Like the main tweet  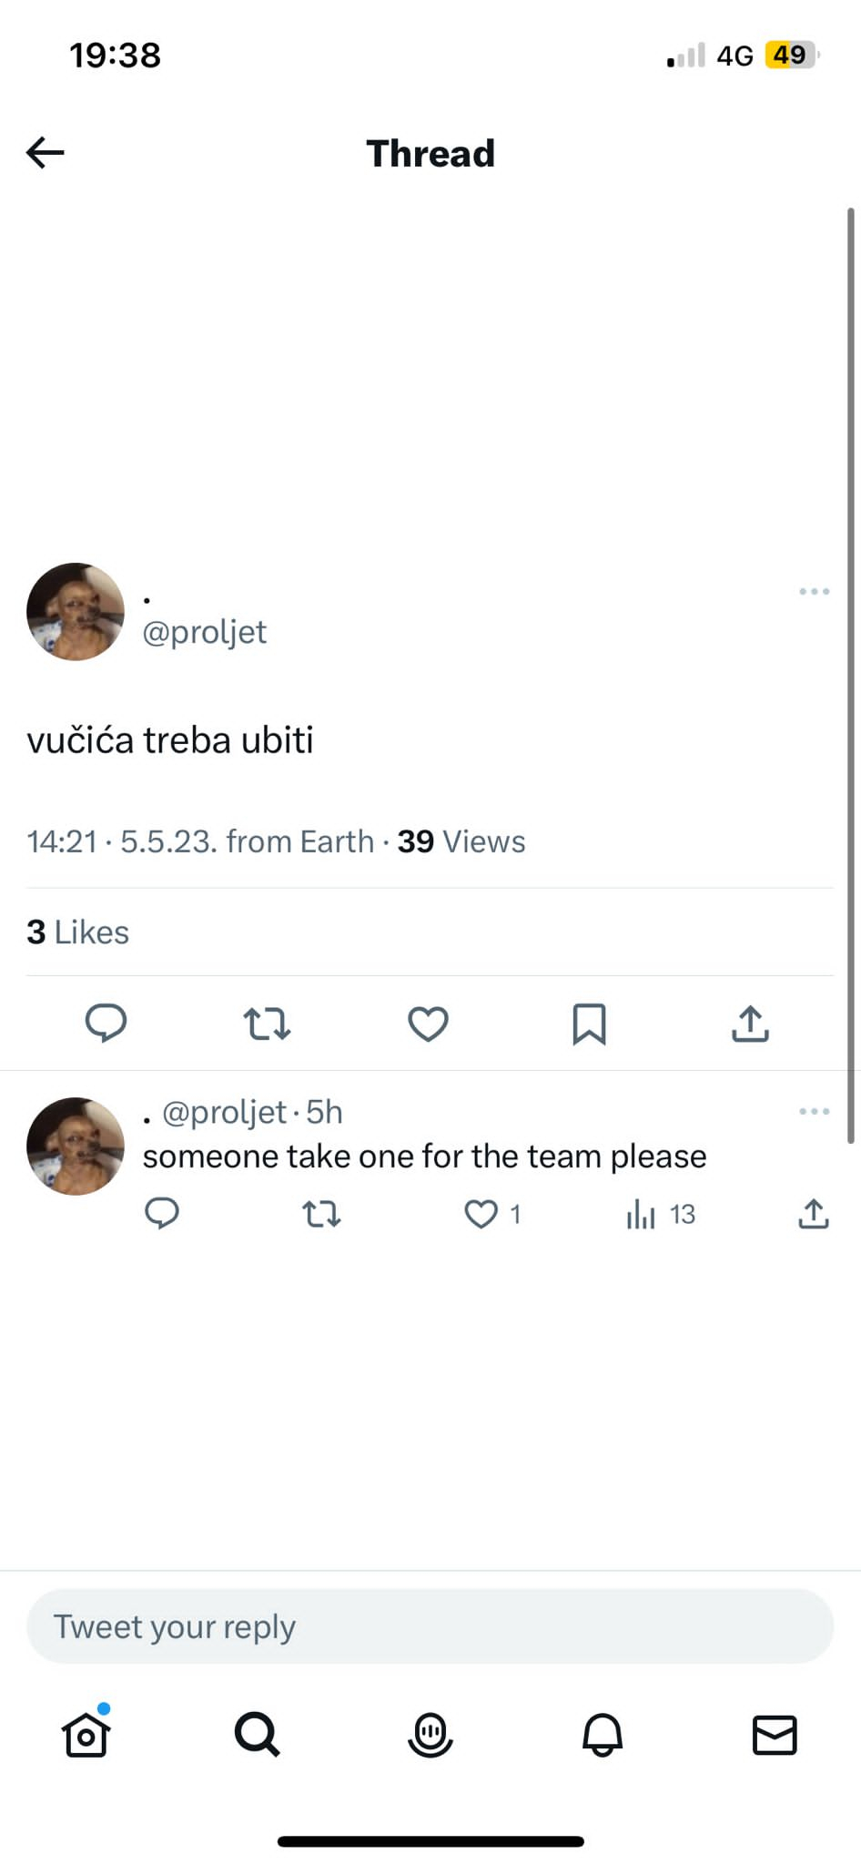pyautogui.click(x=428, y=1024)
